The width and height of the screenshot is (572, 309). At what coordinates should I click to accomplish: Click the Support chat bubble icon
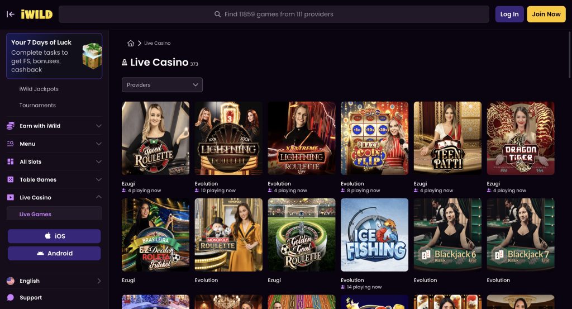[11, 297]
